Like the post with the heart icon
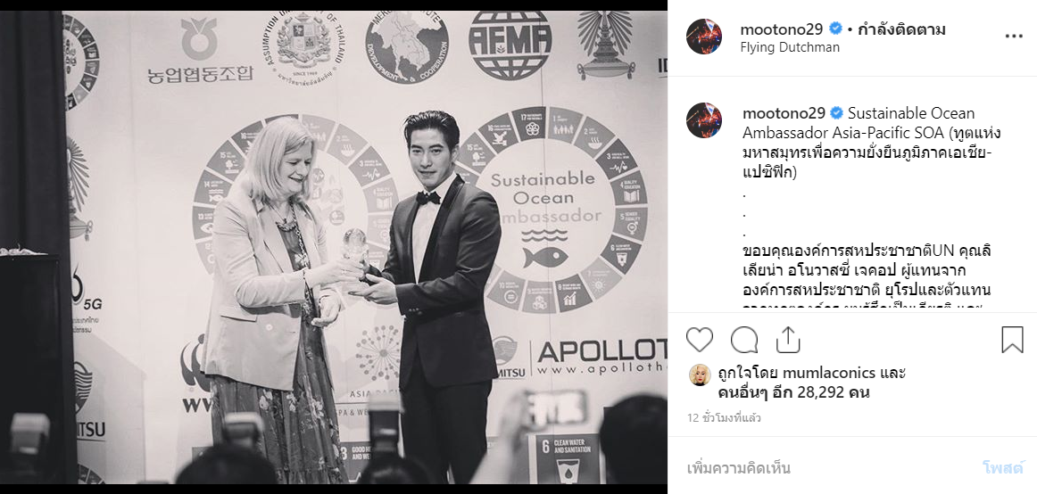This screenshot has width=1037, height=494. [699, 340]
